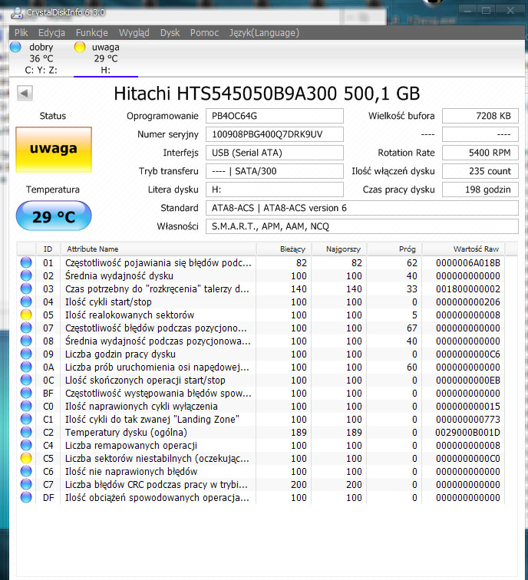Screen dimensions: 528x580
Task: Click the blue orb for attribute C2
Action: coord(26,432)
